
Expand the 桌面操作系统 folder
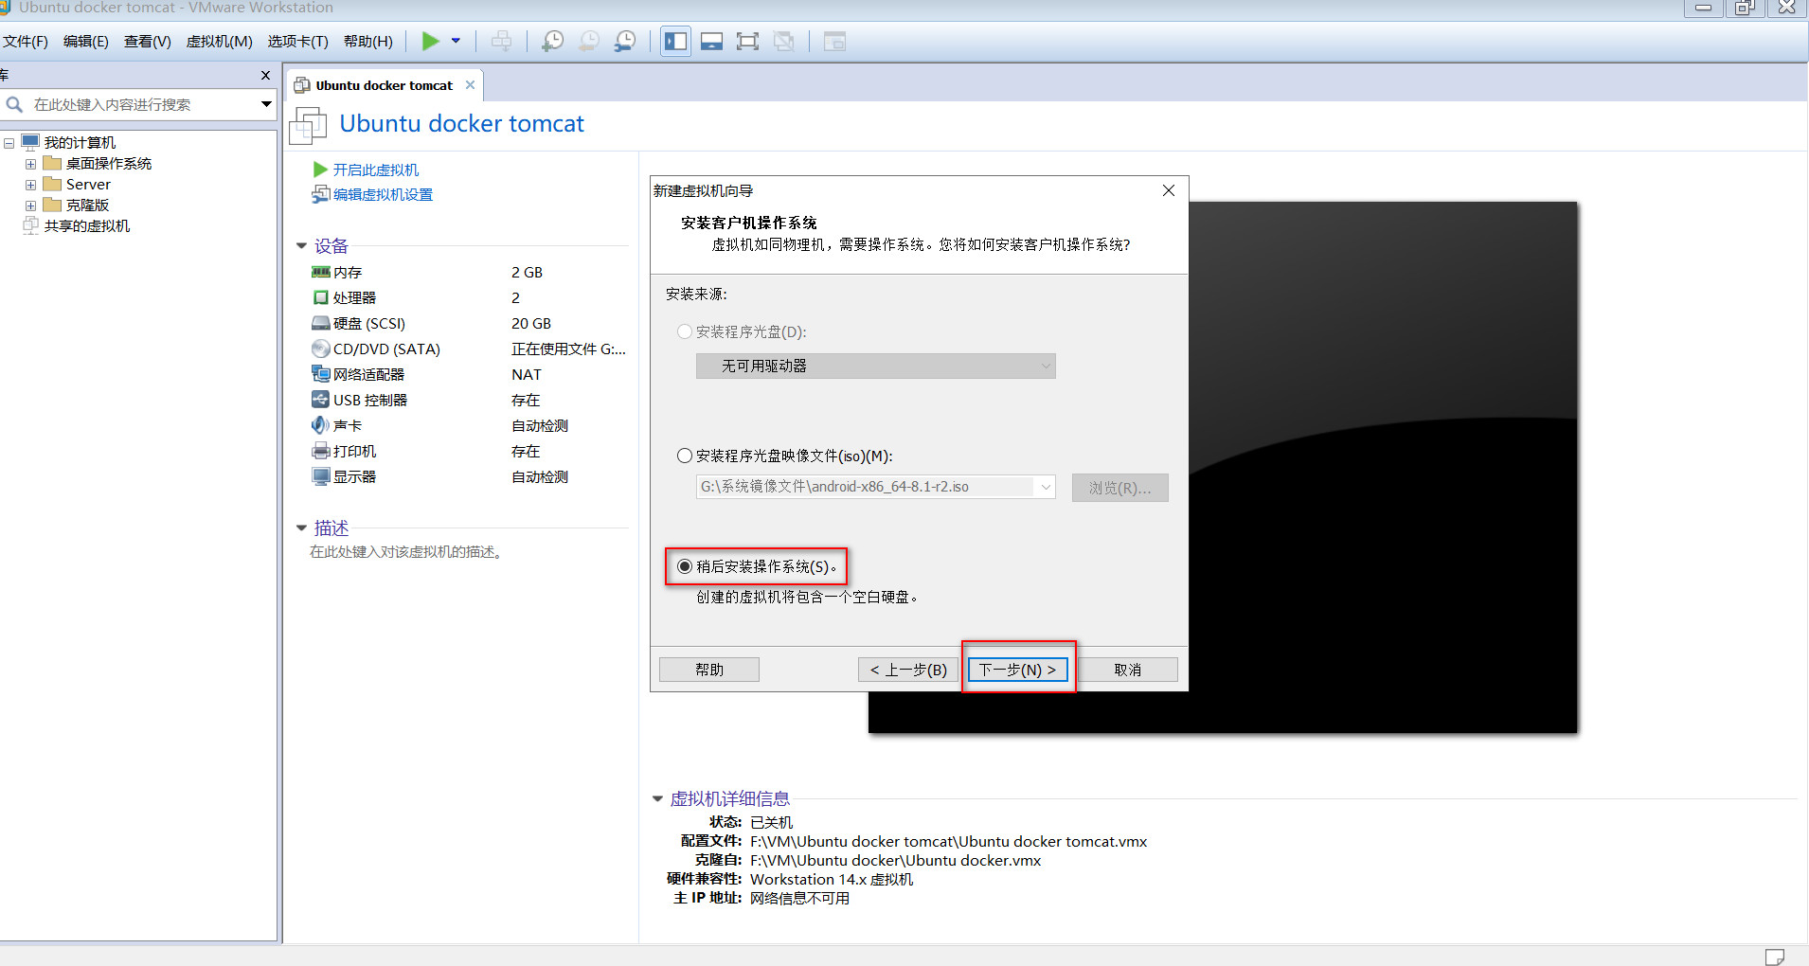(30, 164)
